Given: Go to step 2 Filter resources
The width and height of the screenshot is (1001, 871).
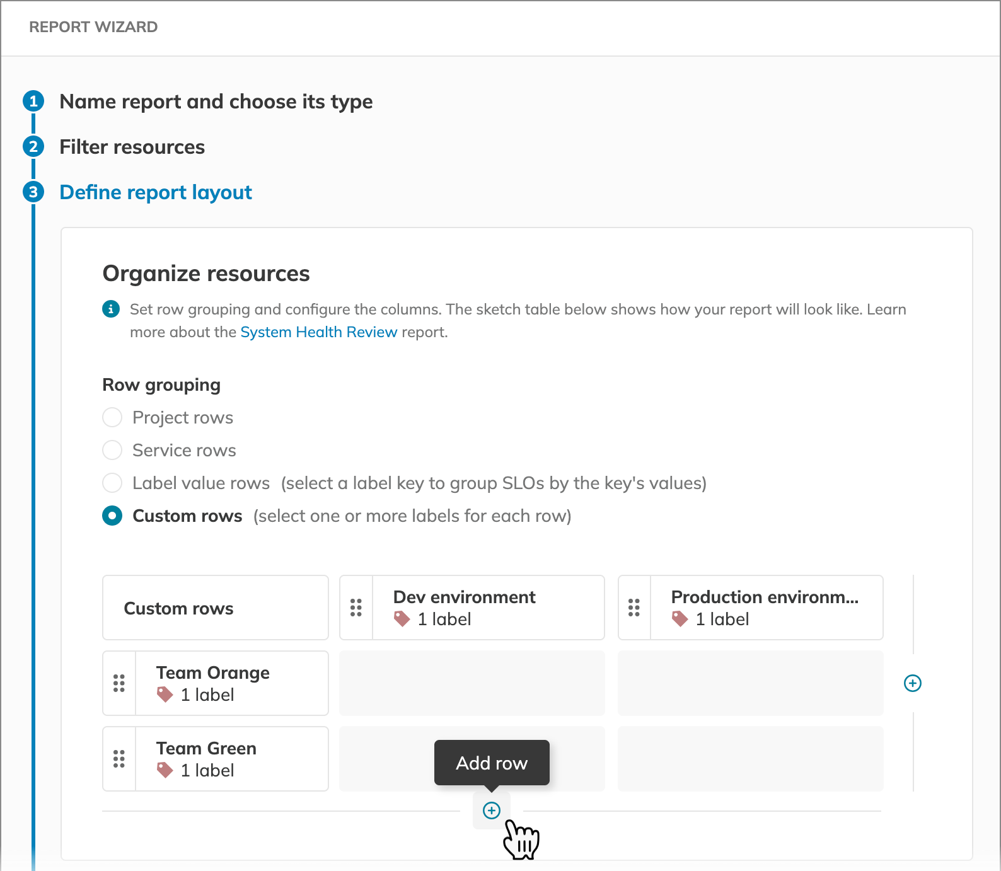Looking at the screenshot, I should (132, 147).
